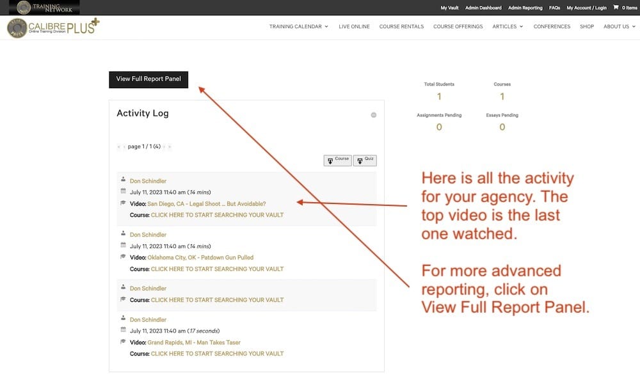Click user icon beside first Don Schindler entry
This screenshot has width=640, height=378.
(123, 180)
